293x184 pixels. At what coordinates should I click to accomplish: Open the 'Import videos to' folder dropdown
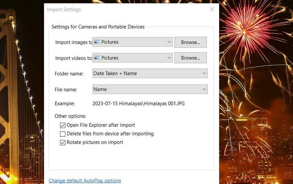tap(132, 58)
